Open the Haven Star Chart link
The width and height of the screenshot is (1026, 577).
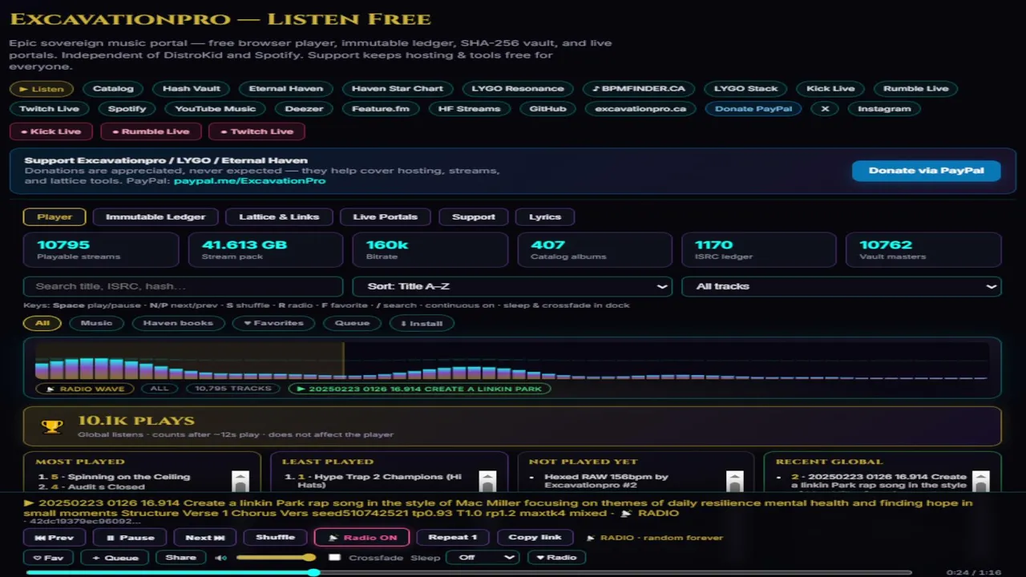[398, 89]
